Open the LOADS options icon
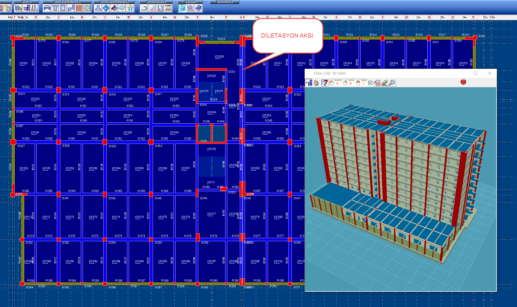The image size is (517, 307). pos(168,8)
